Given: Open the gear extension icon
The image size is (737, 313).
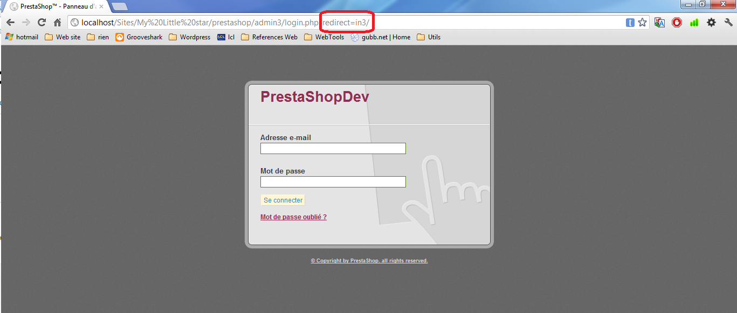Looking at the screenshot, I should coord(711,23).
